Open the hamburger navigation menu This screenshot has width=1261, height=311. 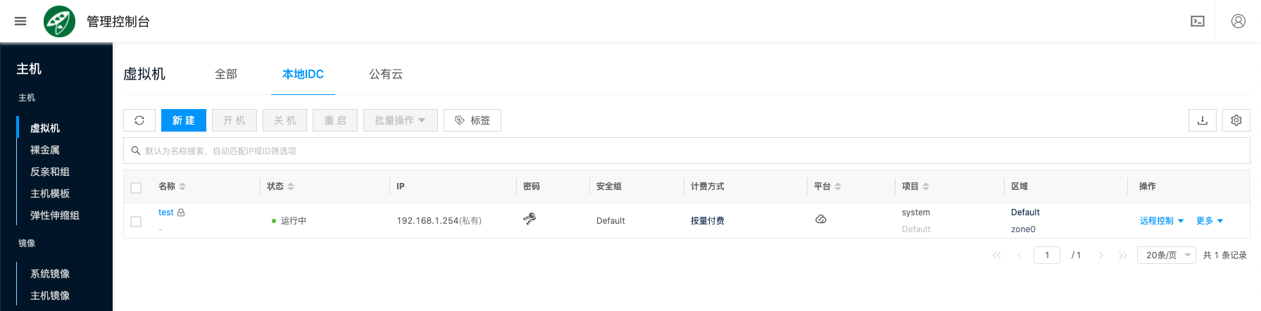tap(20, 21)
